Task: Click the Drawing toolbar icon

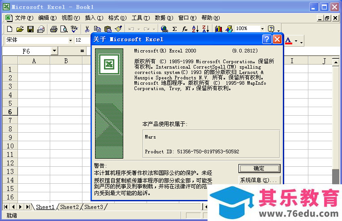Action: [x=229, y=29]
